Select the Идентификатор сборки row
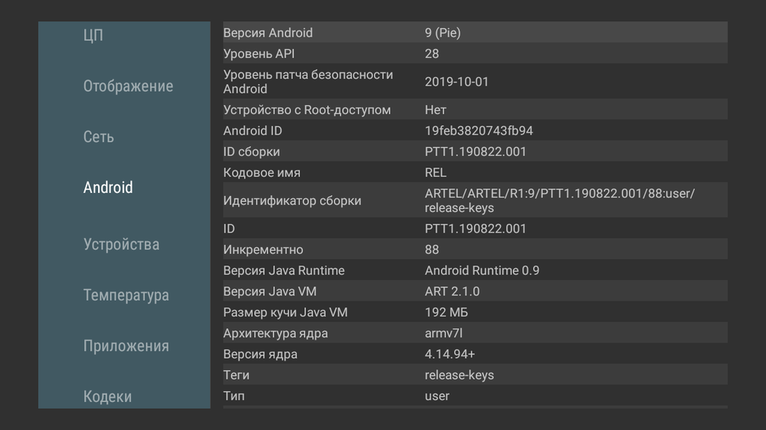 (475, 200)
